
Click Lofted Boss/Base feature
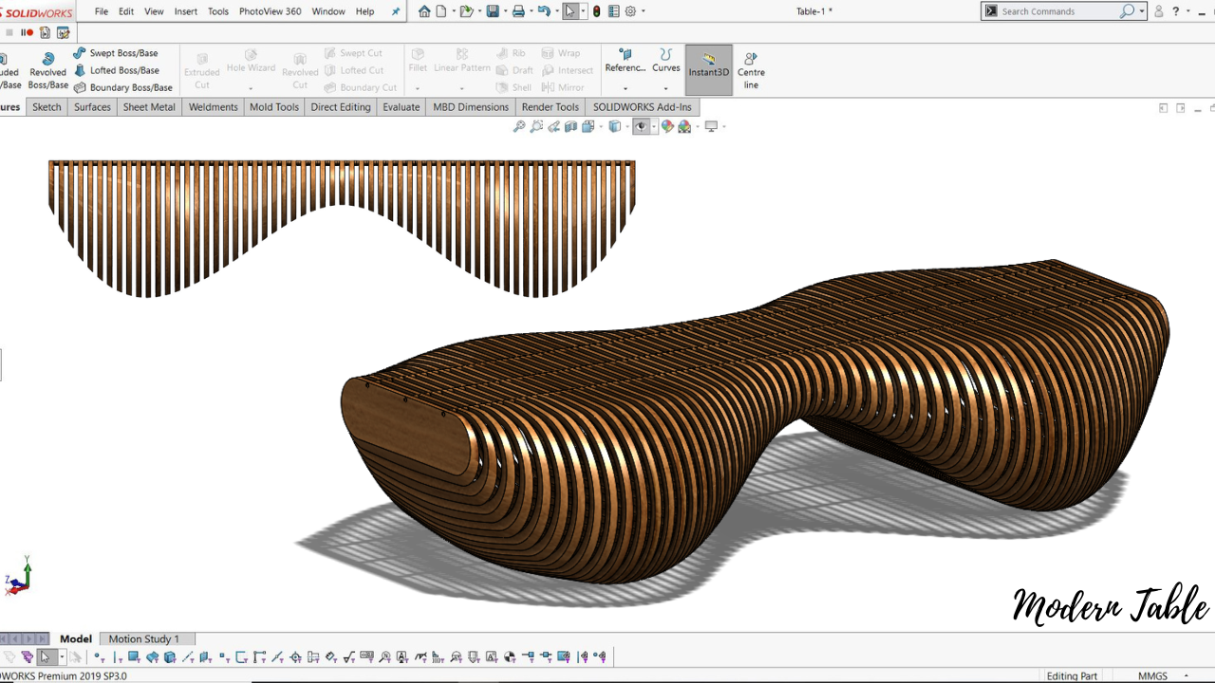click(x=116, y=70)
